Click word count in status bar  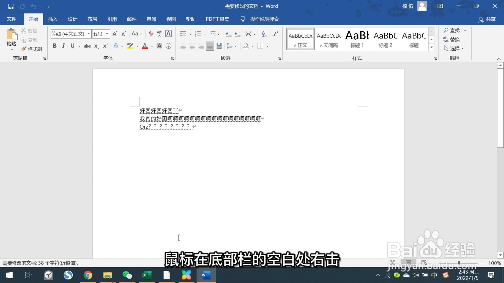click(x=41, y=263)
